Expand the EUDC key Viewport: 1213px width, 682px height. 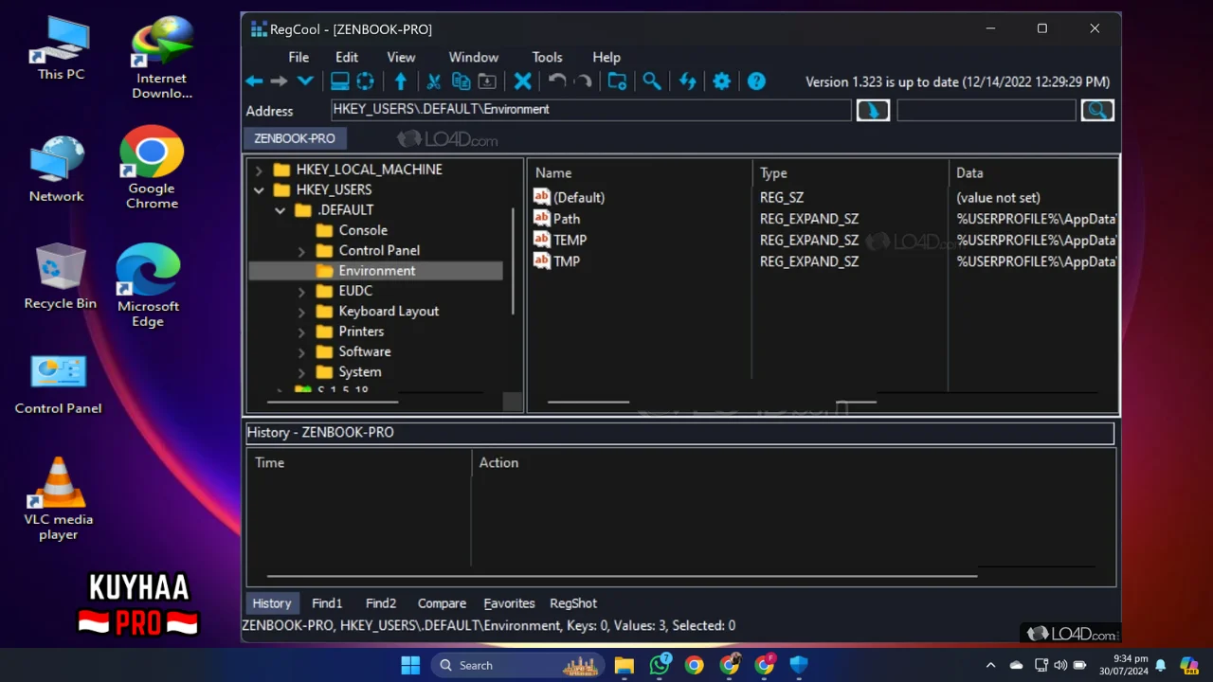click(x=301, y=291)
